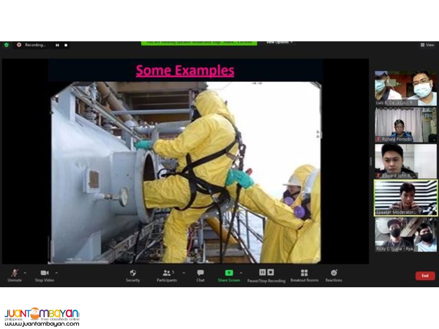Open the Participants options chevron

coord(183,273)
